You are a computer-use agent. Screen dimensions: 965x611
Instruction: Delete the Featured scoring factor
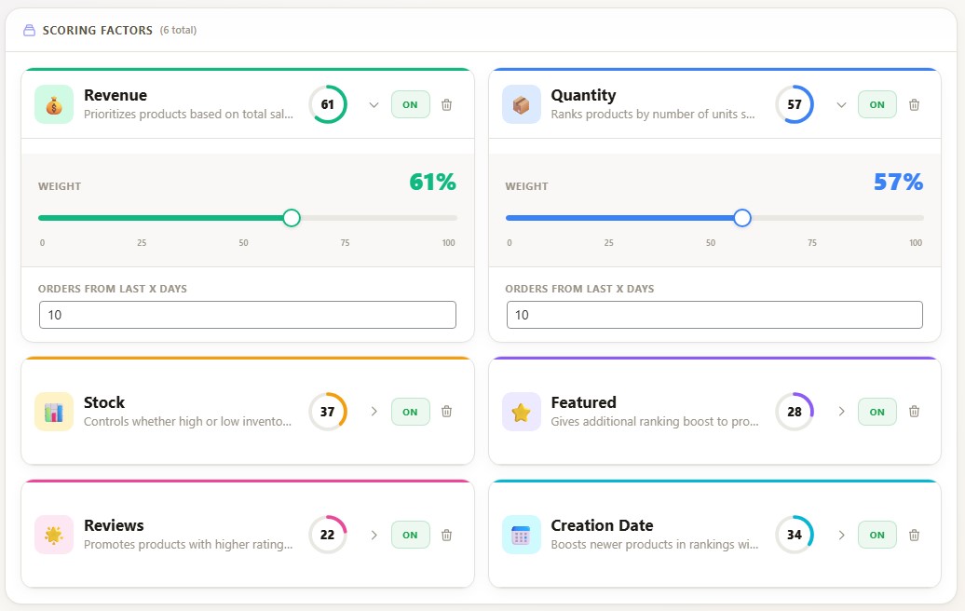[x=914, y=411]
